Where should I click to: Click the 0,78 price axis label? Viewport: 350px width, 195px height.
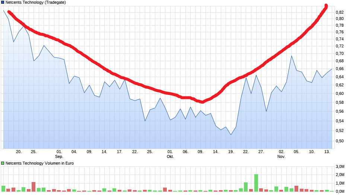340,25
